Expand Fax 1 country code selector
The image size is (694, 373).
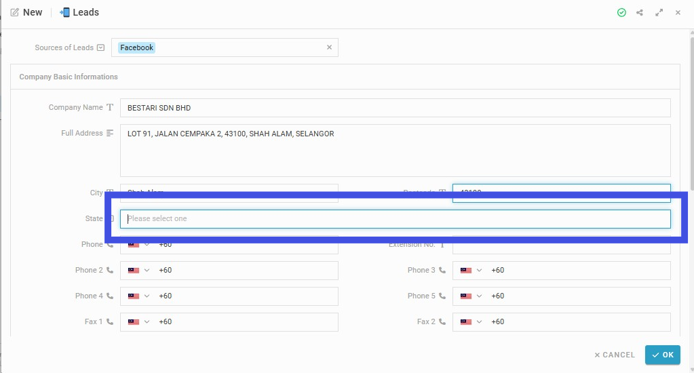click(x=138, y=321)
